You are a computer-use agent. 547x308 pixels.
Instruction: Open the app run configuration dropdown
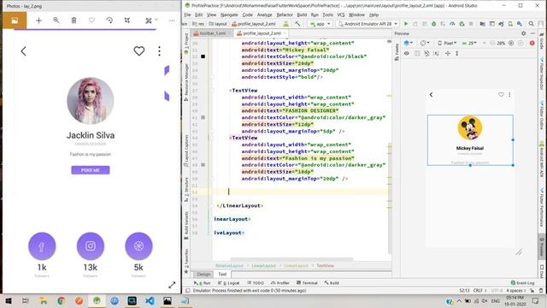point(321,24)
